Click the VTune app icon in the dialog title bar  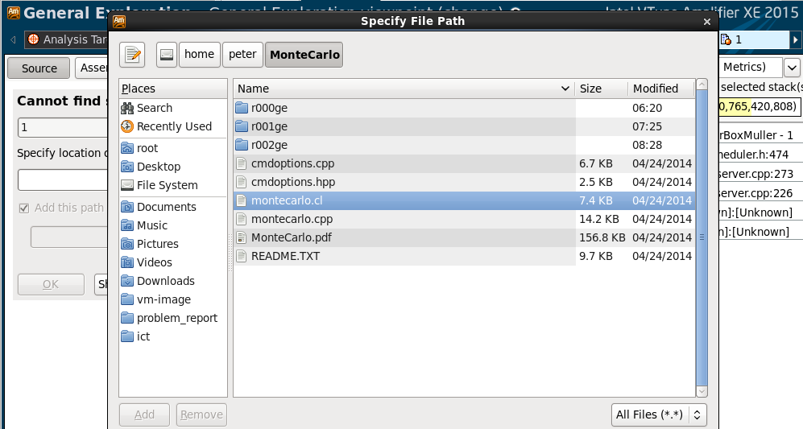[119, 21]
